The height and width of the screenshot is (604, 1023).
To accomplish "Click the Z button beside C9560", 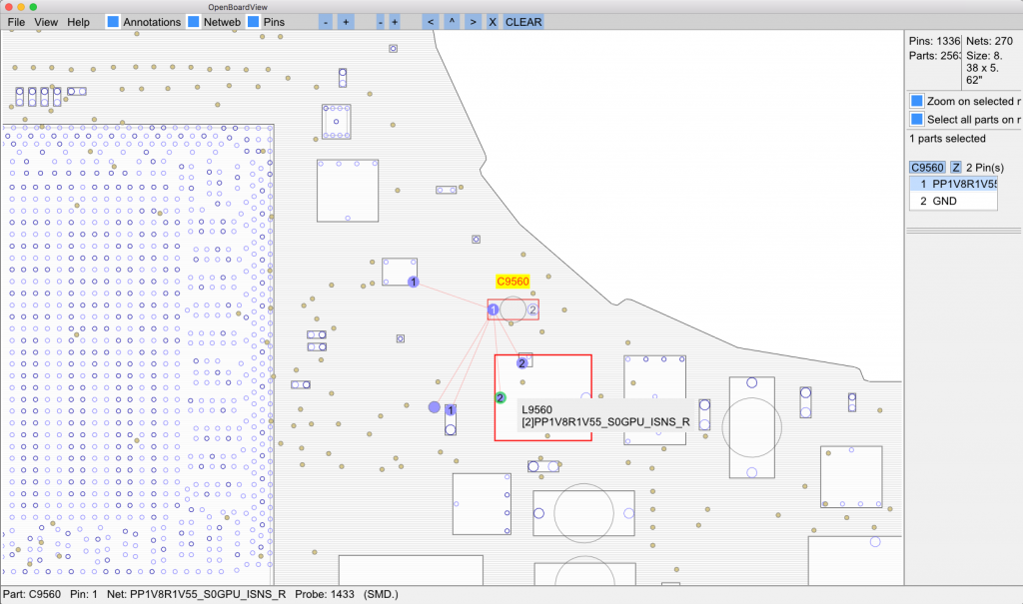I will pos(956,168).
